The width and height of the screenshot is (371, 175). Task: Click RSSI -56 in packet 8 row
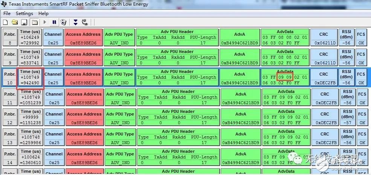tap(347, 37)
